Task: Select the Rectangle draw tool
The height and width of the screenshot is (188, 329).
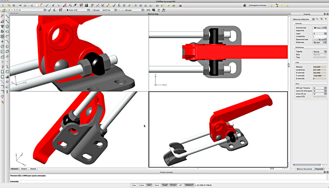Action: (x=7, y=32)
